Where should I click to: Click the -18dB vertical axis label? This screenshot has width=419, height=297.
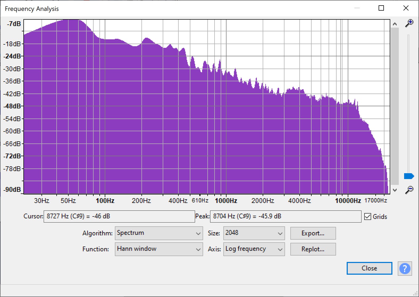pyautogui.click(x=12, y=44)
